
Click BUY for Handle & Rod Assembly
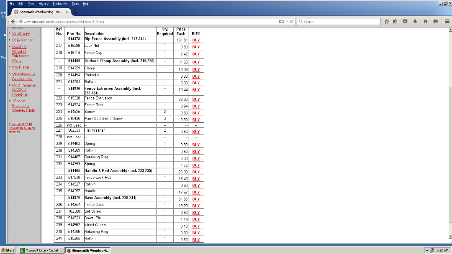point(196,172)
